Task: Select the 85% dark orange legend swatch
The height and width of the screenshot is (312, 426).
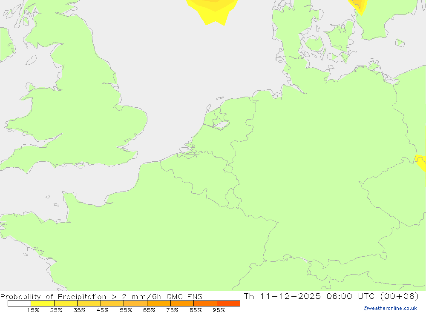Action: tap(205, 303)
